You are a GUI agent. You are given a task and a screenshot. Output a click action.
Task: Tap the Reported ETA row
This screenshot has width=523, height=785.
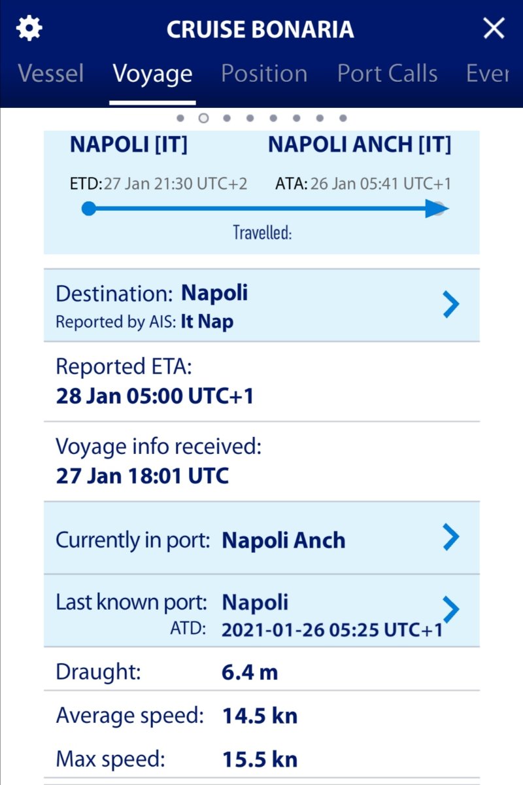pyautogui.click(x=261, y=381)
